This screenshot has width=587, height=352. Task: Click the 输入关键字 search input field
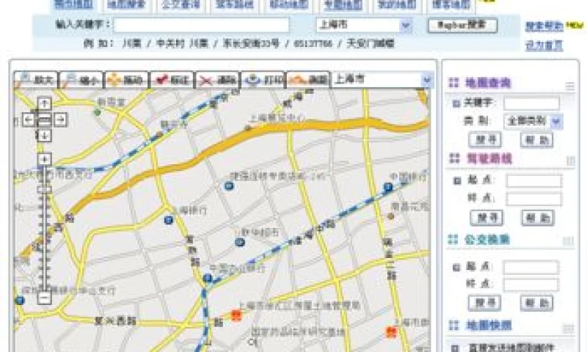point(201,26)
